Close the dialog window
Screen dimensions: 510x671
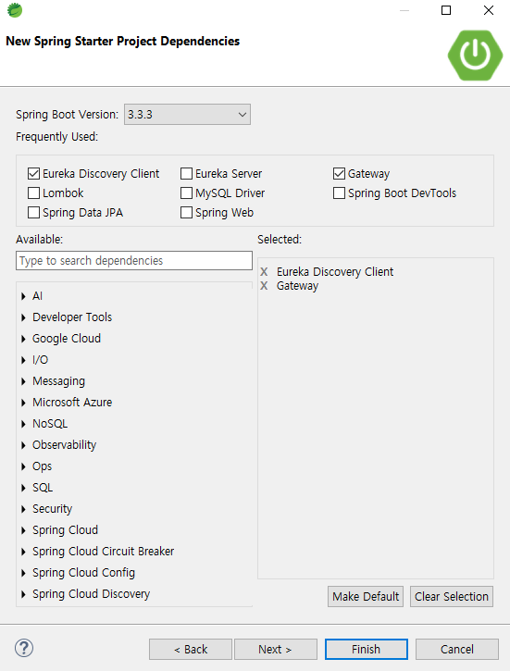[489, 10]
